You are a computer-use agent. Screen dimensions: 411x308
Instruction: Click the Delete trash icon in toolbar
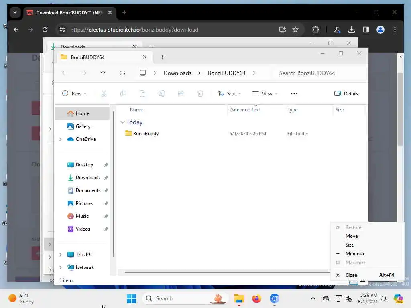click(x=200, y=93)
